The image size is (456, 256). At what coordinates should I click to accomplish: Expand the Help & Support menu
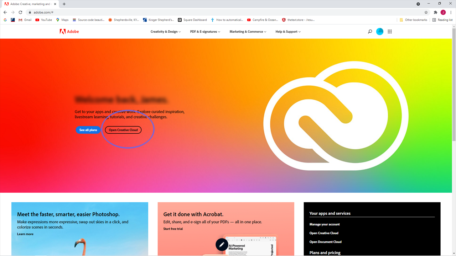[x=288, y=32]
